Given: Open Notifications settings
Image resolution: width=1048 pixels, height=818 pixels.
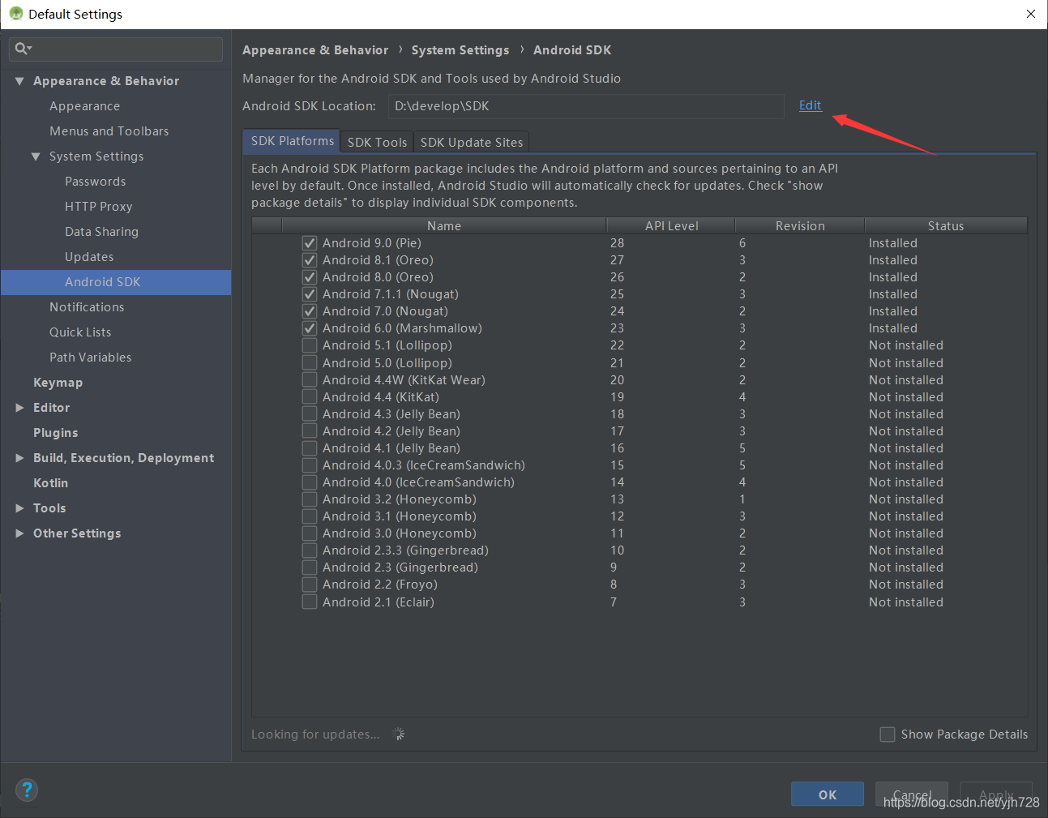Looking at the screenshot, I should pyautogui.click(x=87, y=307).
